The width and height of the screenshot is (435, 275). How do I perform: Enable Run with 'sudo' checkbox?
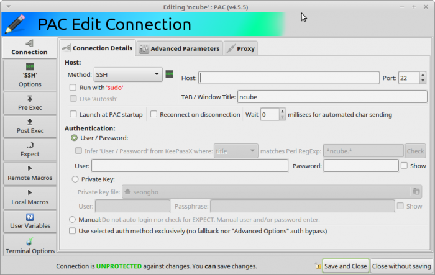pos(73,88)
